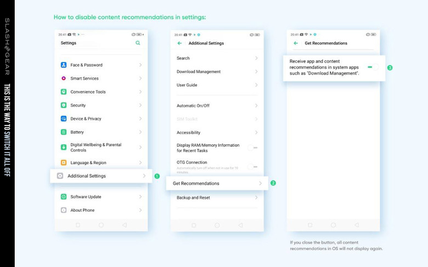Open the Download Management chevron
Image resolution: width=428 pixels, height=267 pixels.
(x=256, y=71)
